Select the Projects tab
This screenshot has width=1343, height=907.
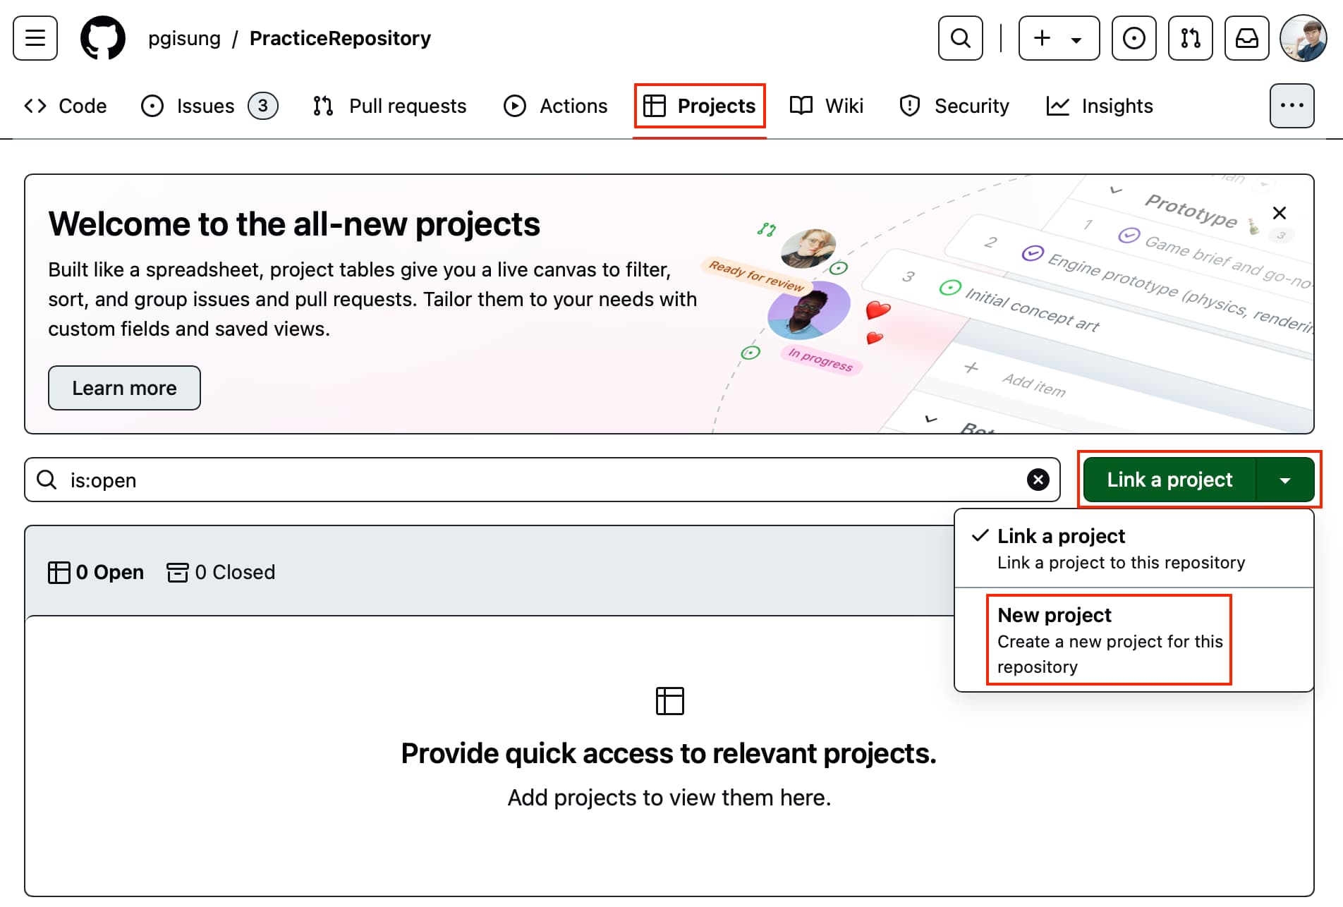tap(700, 106)
